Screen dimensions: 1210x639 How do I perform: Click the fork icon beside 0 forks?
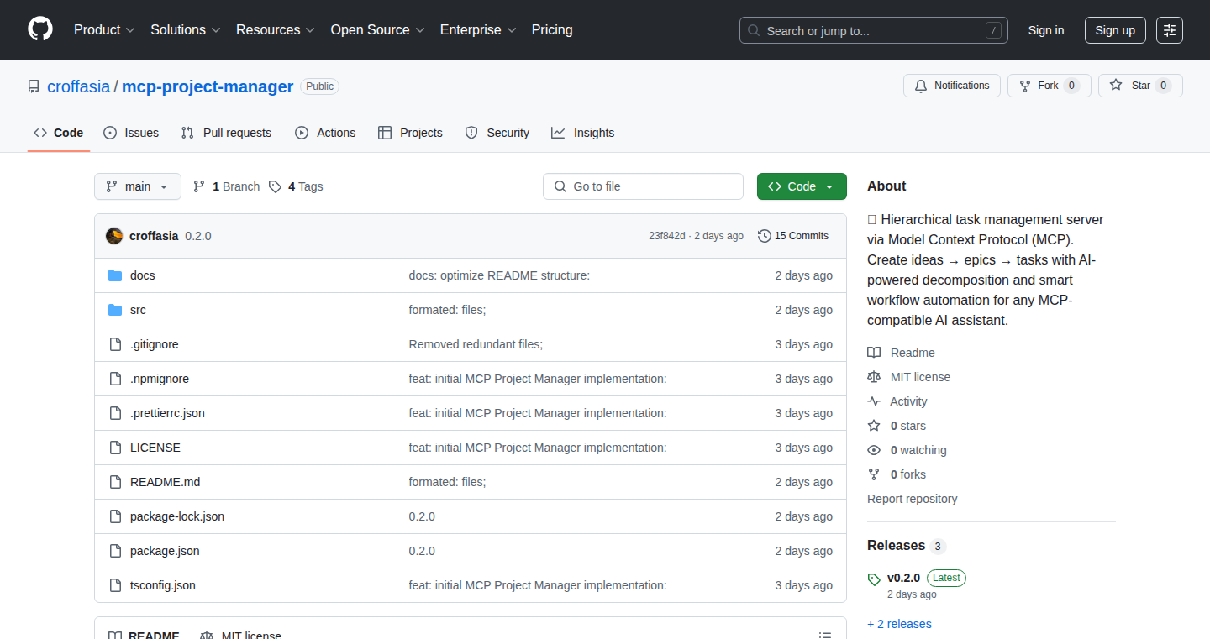(874, 474)
